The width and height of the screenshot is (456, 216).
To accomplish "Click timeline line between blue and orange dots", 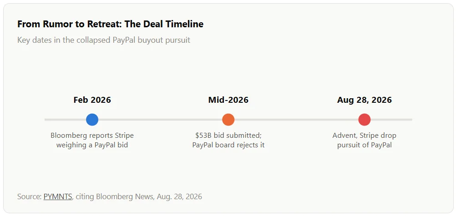I will (160, 120).
